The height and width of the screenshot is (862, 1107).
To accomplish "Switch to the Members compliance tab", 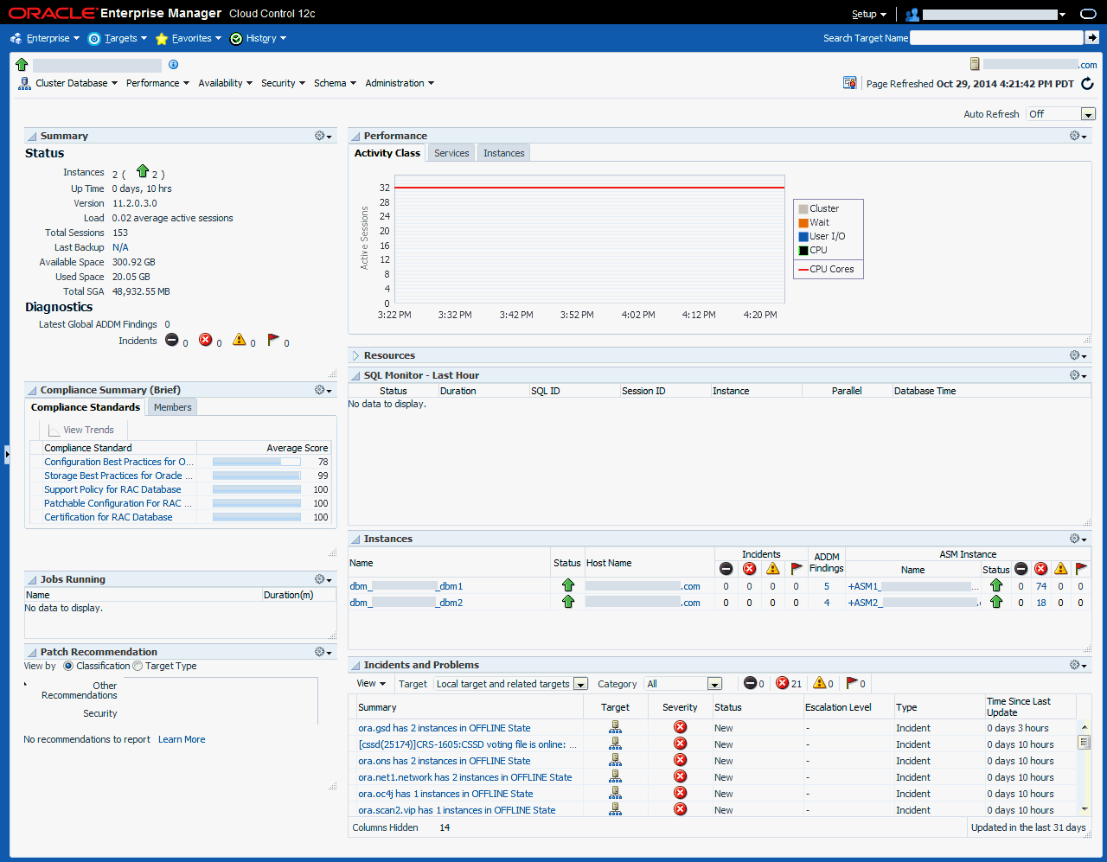I will point(173,407).
